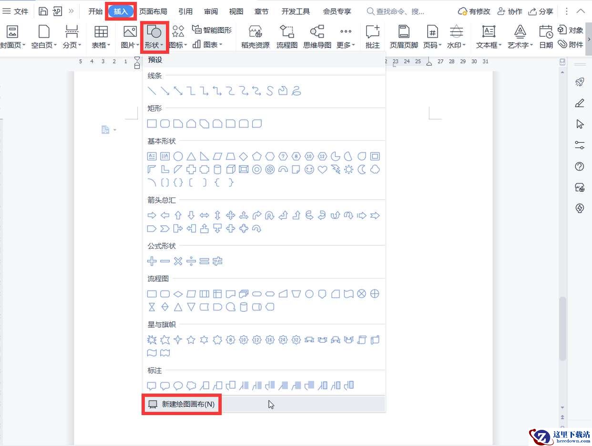
Task: Insert a blank page with 空白页
Action: tap(44, 37)
